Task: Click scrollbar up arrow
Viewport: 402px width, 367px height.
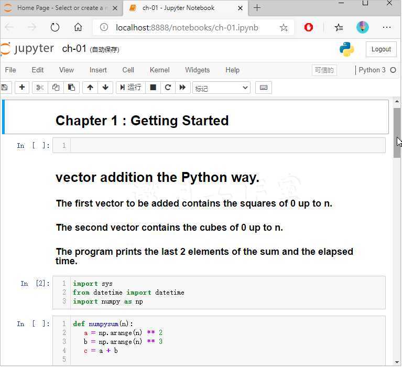Action: pos(397,102)
